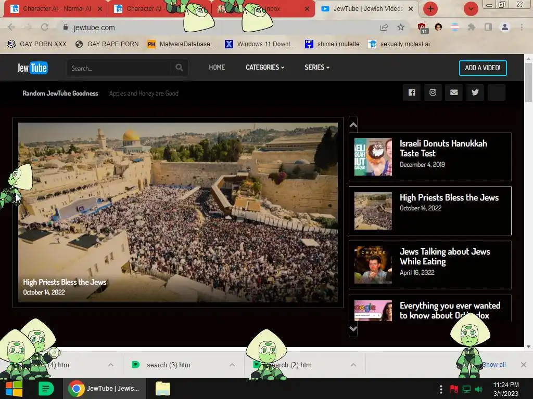Click the volume speaker tray icon
Screen dimensions: 533x399
coord(479,389)
